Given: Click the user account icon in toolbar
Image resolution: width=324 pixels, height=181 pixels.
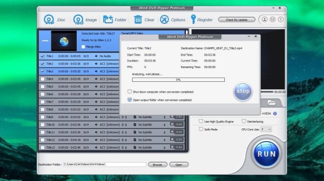Looking at the screenshot, I should click(265, 19).
